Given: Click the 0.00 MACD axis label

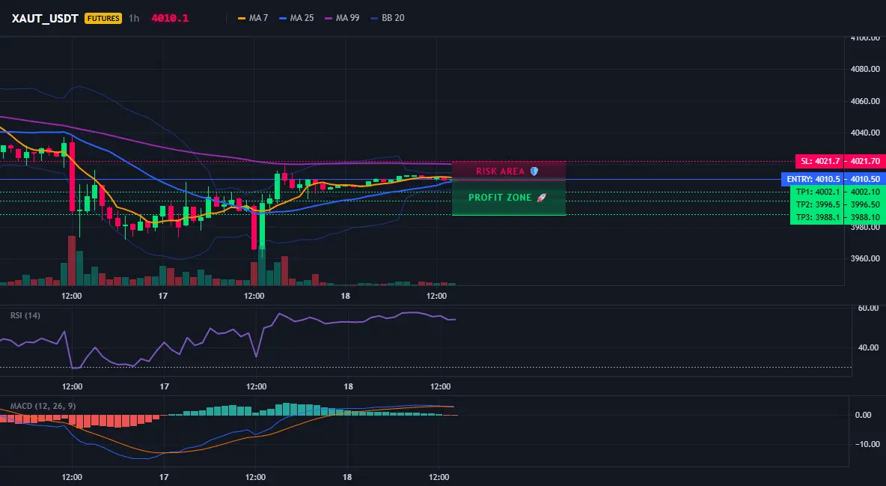Looking at the screenshot, I should [x=863, y=415].
